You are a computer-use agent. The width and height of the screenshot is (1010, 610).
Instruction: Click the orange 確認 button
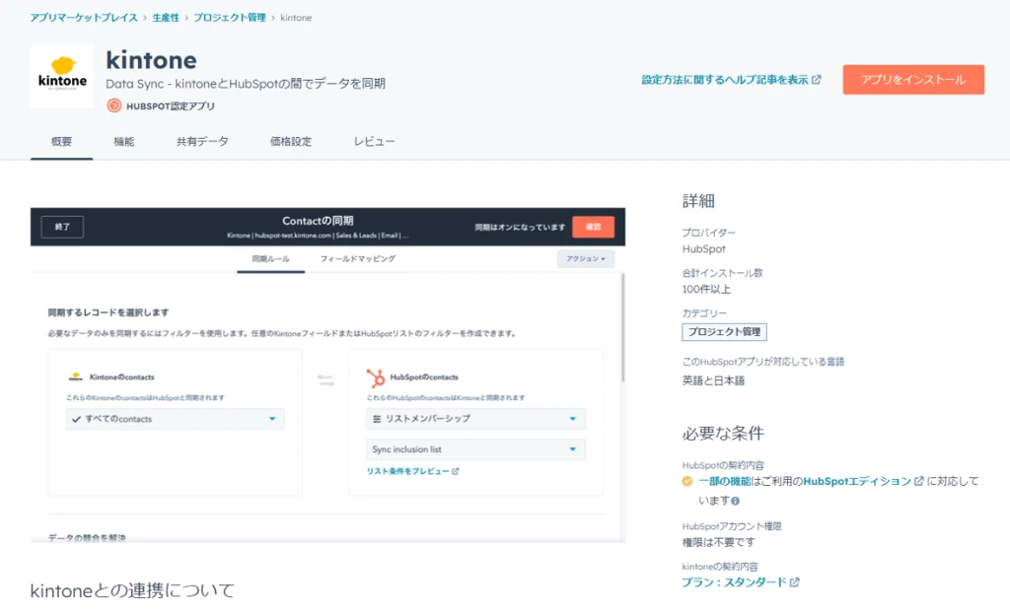click(593, 227)
